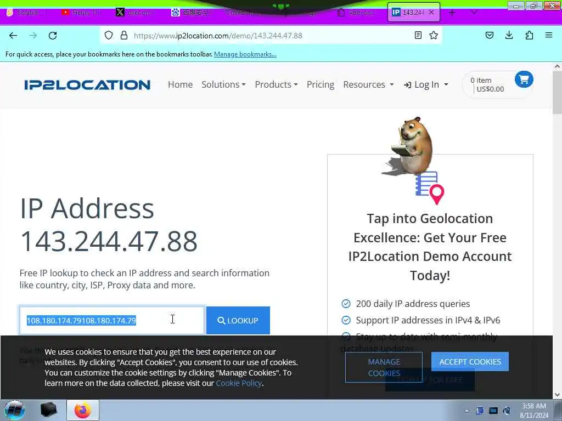Viewport: 562px width, 421px height.
Task: Click the Firefox taskbar icon
Action: click(x=83, y=410)
